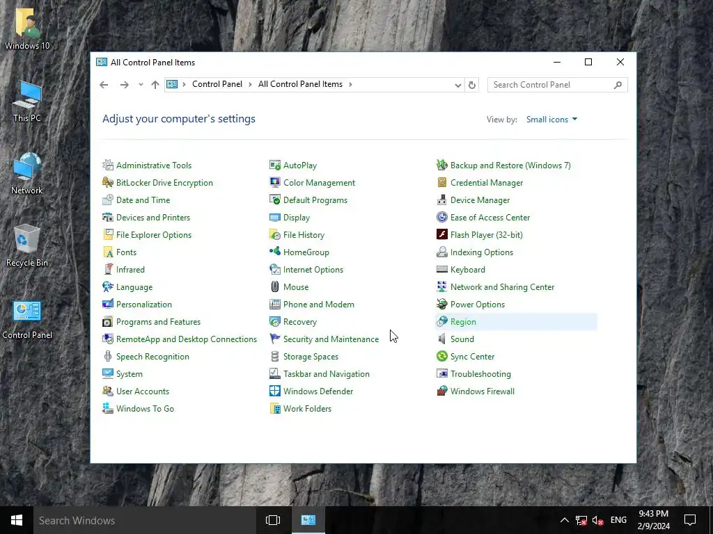Open the Action Center notification icon

coord(690,520)
